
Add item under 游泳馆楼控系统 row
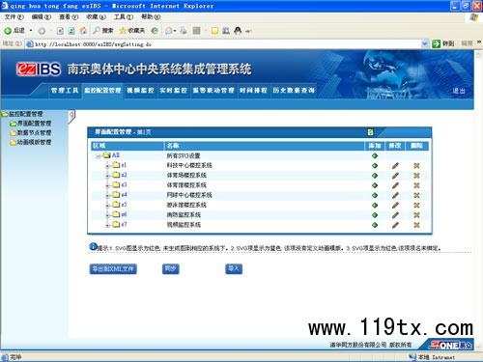point(375,206)
